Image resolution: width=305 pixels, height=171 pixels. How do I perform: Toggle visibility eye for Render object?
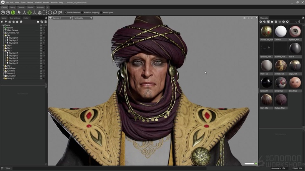click(x=44, y=28)
